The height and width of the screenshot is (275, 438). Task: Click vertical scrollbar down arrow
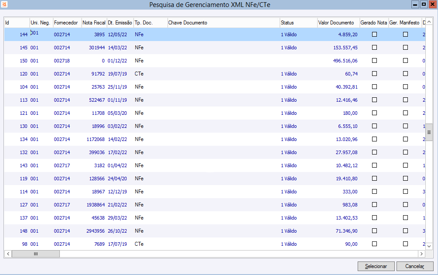[429, 246]
